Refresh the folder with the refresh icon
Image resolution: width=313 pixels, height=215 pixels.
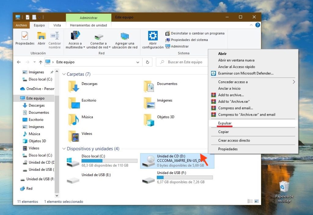point(148,62)
